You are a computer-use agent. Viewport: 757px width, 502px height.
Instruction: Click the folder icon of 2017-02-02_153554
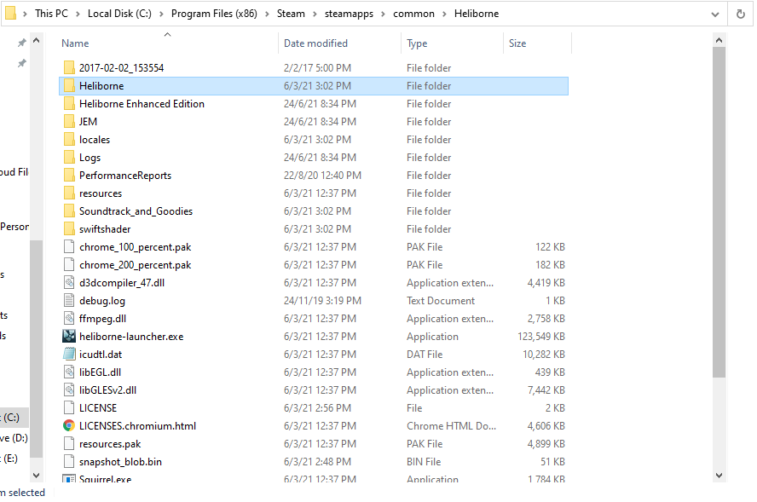[69, 67]
